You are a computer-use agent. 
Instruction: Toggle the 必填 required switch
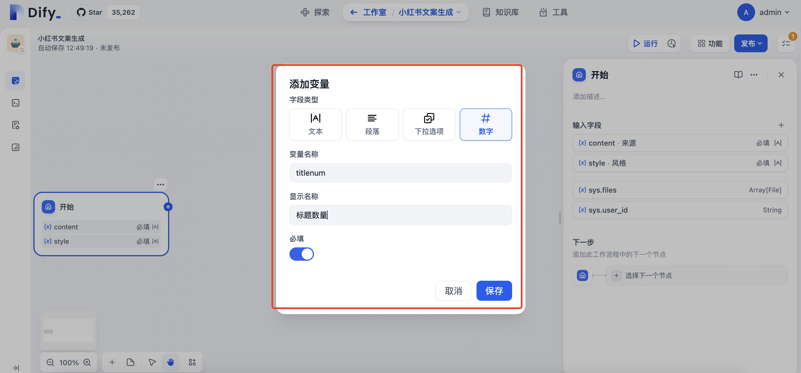pos(301,254)
